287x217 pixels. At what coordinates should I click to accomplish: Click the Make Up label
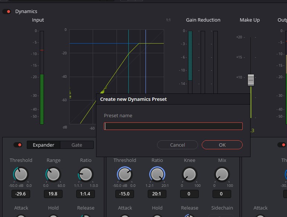250,20
